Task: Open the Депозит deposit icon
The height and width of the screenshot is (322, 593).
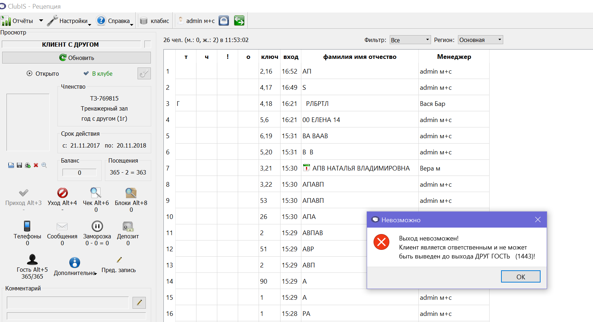Action: click(128, 226)
